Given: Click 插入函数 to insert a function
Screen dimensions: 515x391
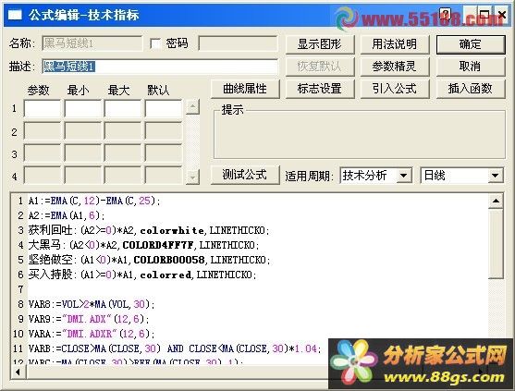Looking at the screenshot, I should click(471, 89).
